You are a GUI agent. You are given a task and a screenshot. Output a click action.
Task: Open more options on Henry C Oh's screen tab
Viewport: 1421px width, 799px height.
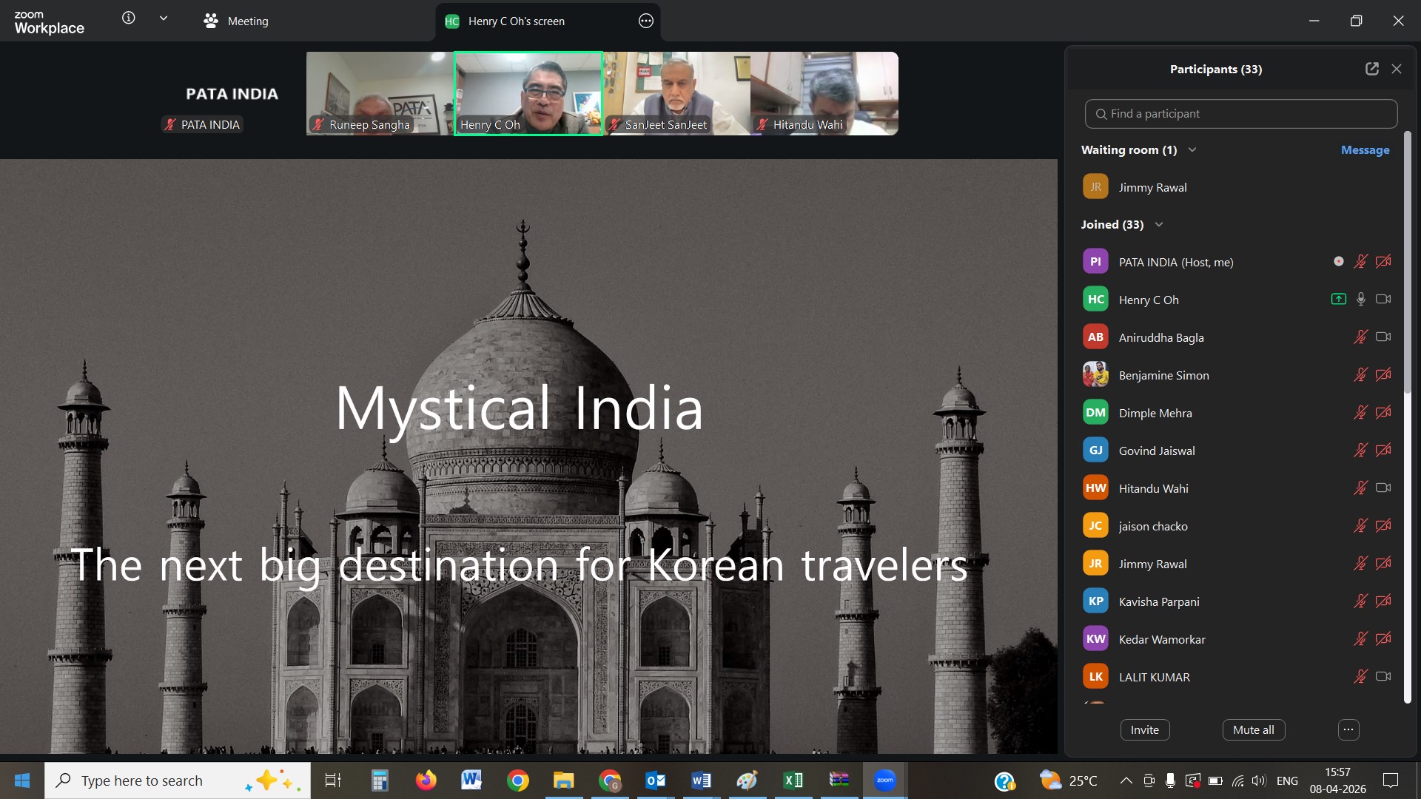[645, 21]
